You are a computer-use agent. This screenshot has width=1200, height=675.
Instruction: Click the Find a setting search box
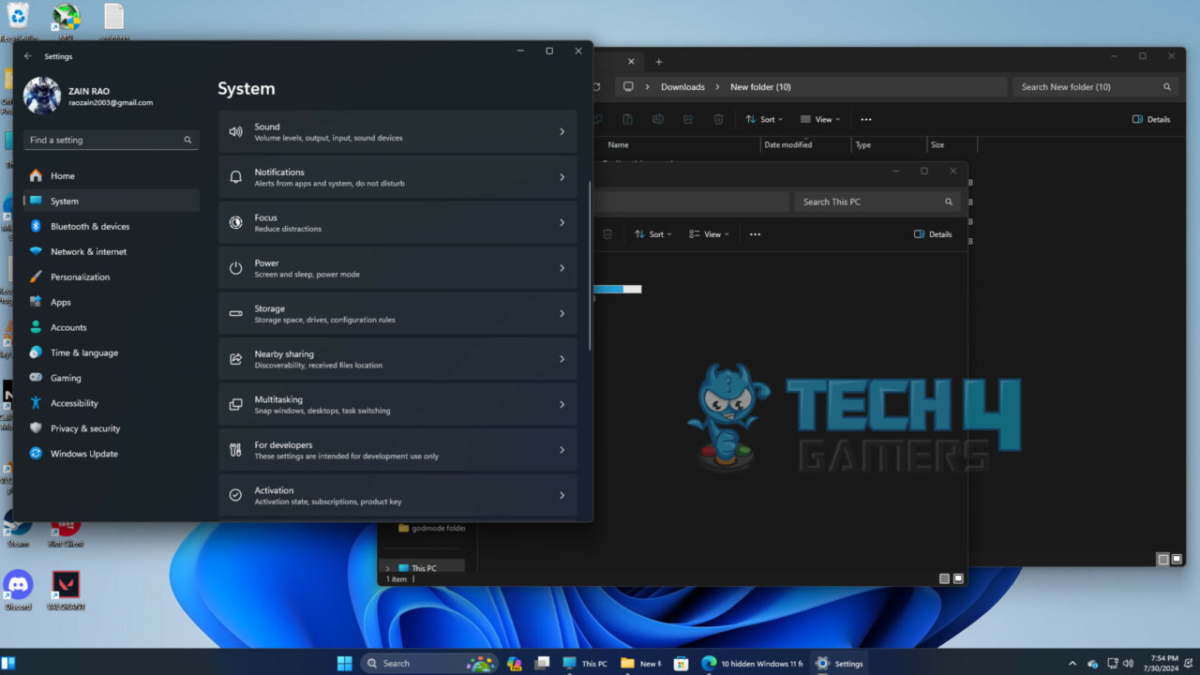[x=111, y=139]
